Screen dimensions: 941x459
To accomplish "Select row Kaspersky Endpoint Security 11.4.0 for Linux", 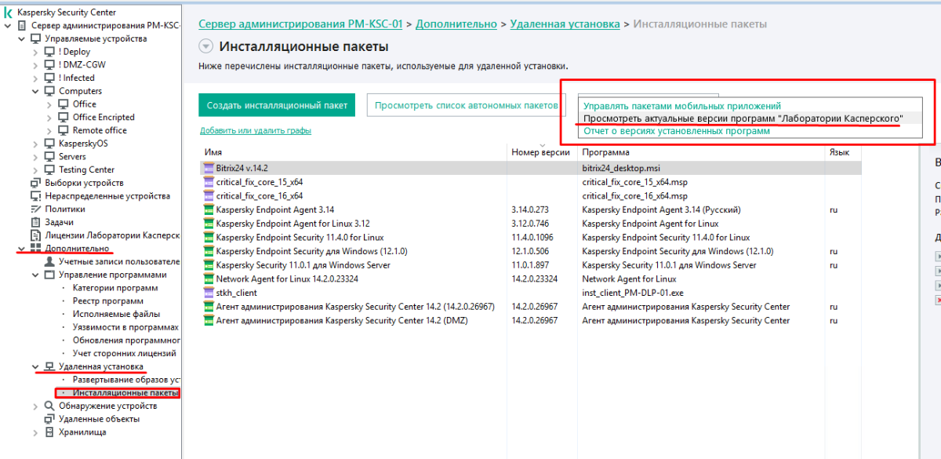I will coord(531,237).
